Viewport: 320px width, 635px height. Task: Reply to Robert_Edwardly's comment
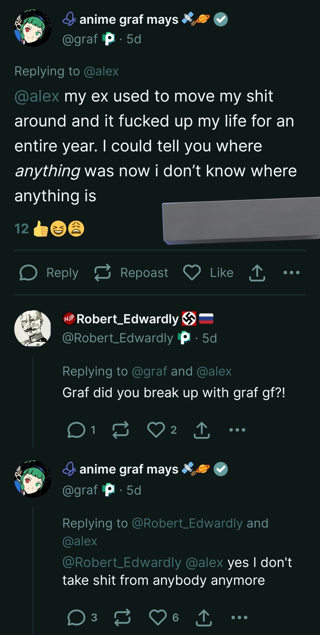tap(76, 430)
